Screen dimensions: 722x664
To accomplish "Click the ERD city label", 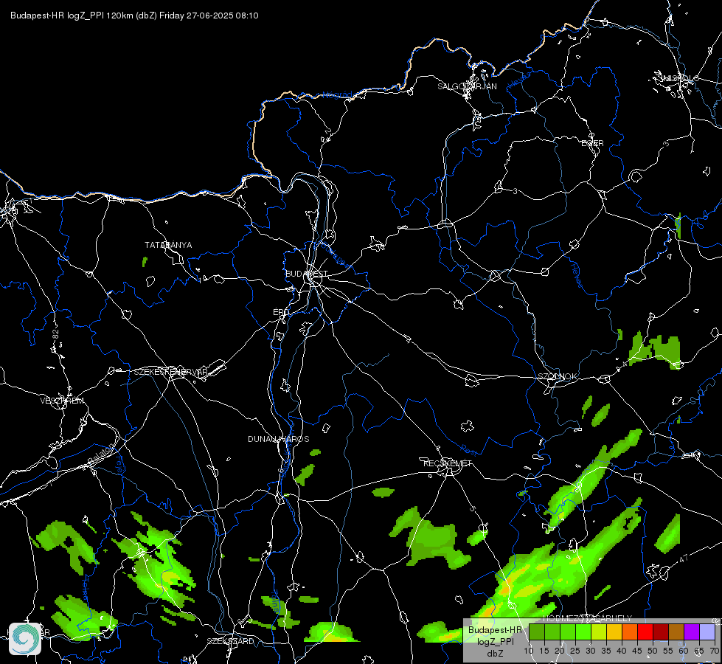I will pyautogui.click(x=281, y=312).
